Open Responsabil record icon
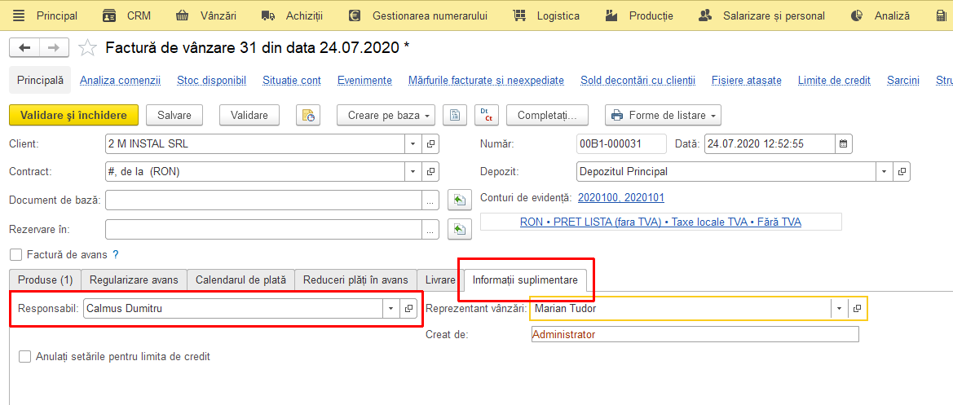The height and width of the screenshot is (405, 953). point(409,309)
